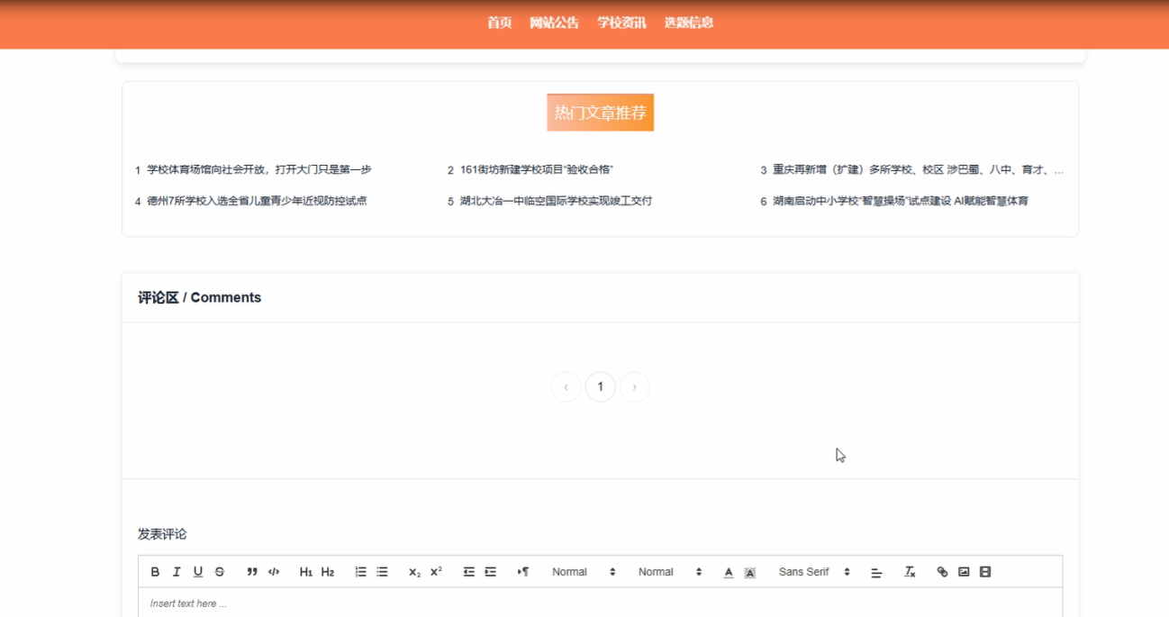Apply strikethrough formatting in the editor
This screenshot has width=1169, height=617.
[220, 572]
